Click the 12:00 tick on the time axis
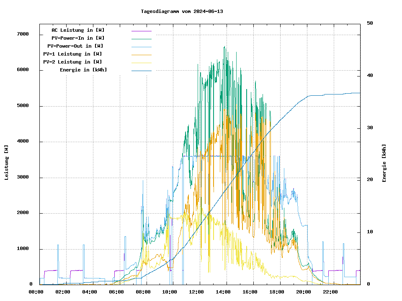The height and width of the screenshot is (301, 402). pos(196,292)
